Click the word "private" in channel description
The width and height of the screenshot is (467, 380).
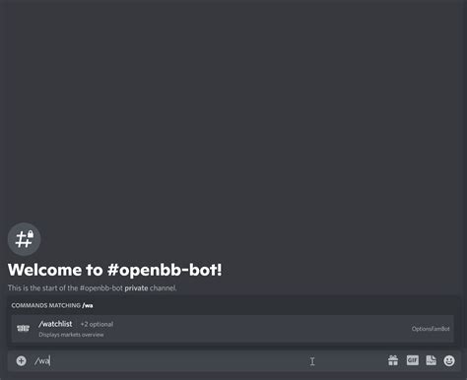[136, 288]
